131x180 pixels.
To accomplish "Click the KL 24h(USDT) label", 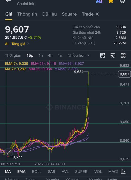I will point(84,43).
